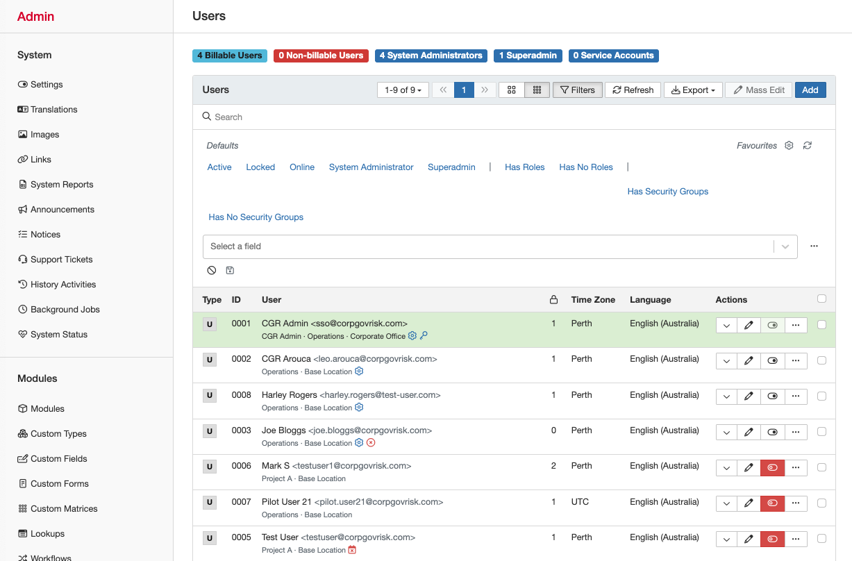The width and height of the screenshot is (852, 561).
Task: Select the Harley Rogers row checkbox
Action: tap(822, 396)
